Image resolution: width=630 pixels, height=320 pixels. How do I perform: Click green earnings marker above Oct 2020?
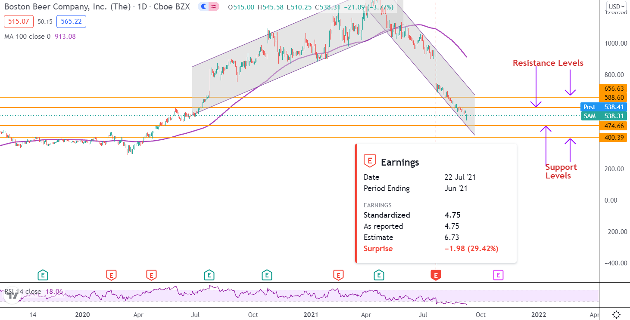(x=267, y=274)
